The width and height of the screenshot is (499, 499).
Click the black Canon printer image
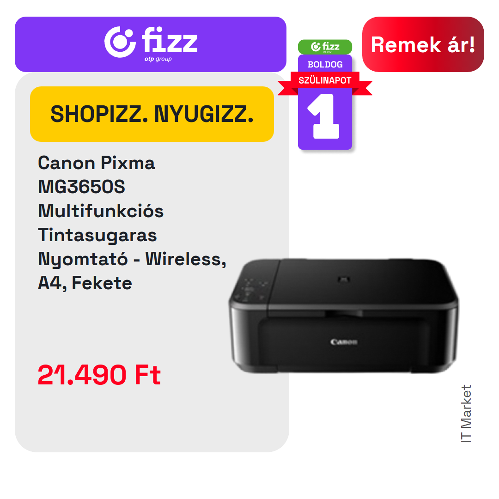coord(344,316)
